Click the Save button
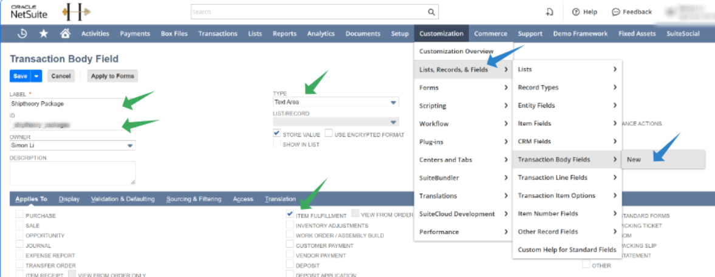The width and height of the screenshot is (715, 277). 20,76
